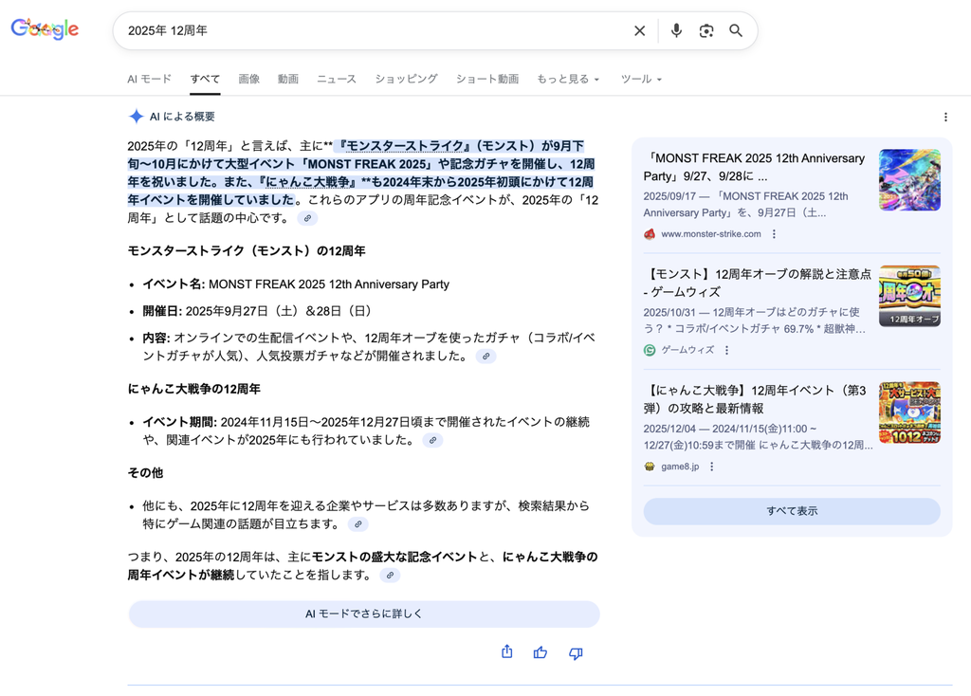Click the ゲームウィズ favicon next to its source
Image resolution: width=971 pixels, height=696 pixels.
(x=651, y=350)
